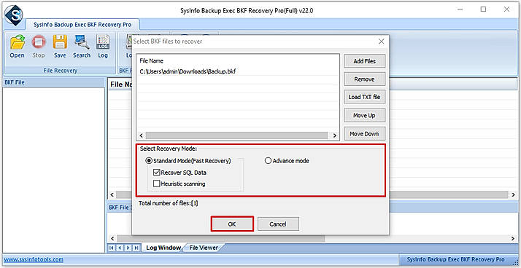Click the Cancel button in dialog
Screen dimensions: 521x268
(x=278, y=224)
